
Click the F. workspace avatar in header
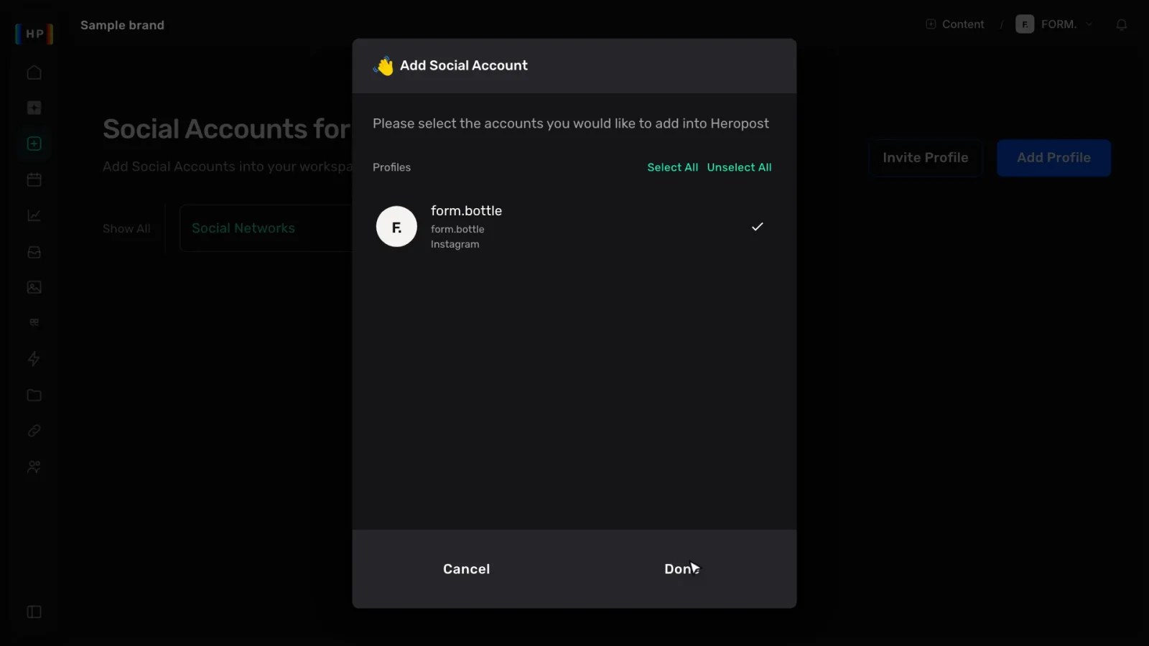pos(1025,24)
